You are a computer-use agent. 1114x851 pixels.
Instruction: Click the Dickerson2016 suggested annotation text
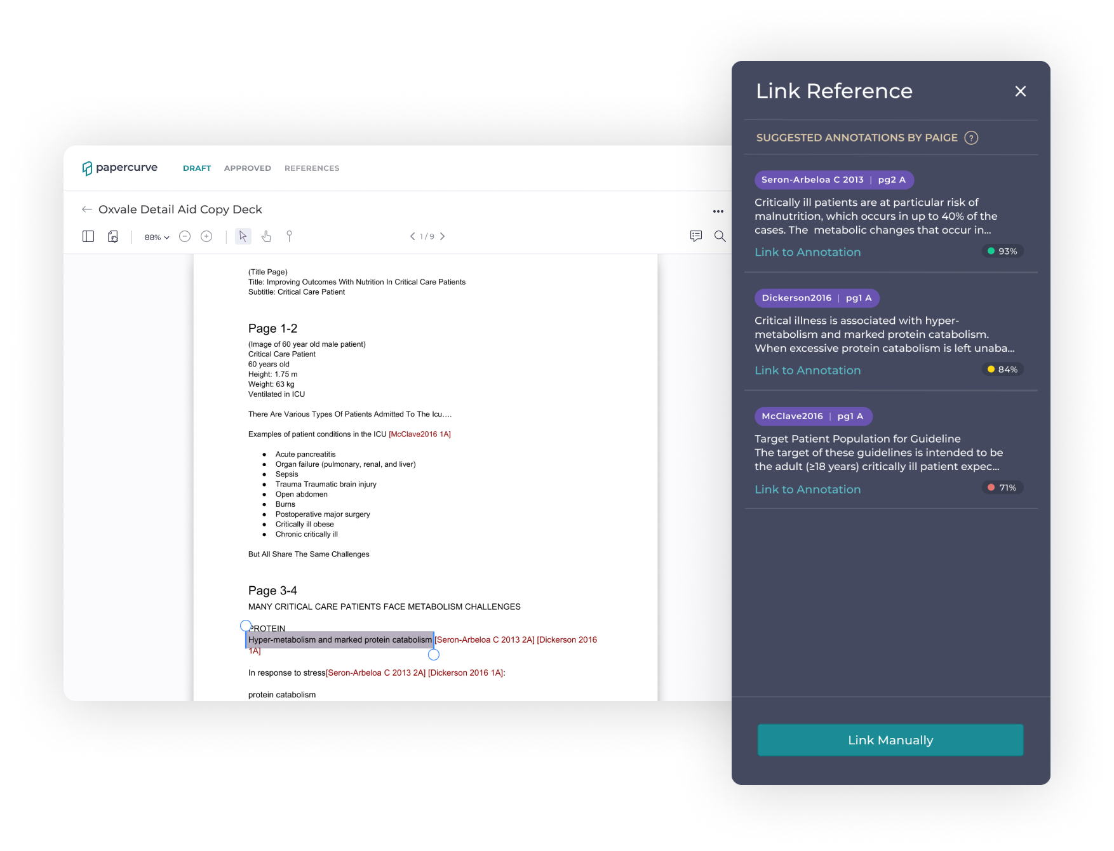coord(884,335)
